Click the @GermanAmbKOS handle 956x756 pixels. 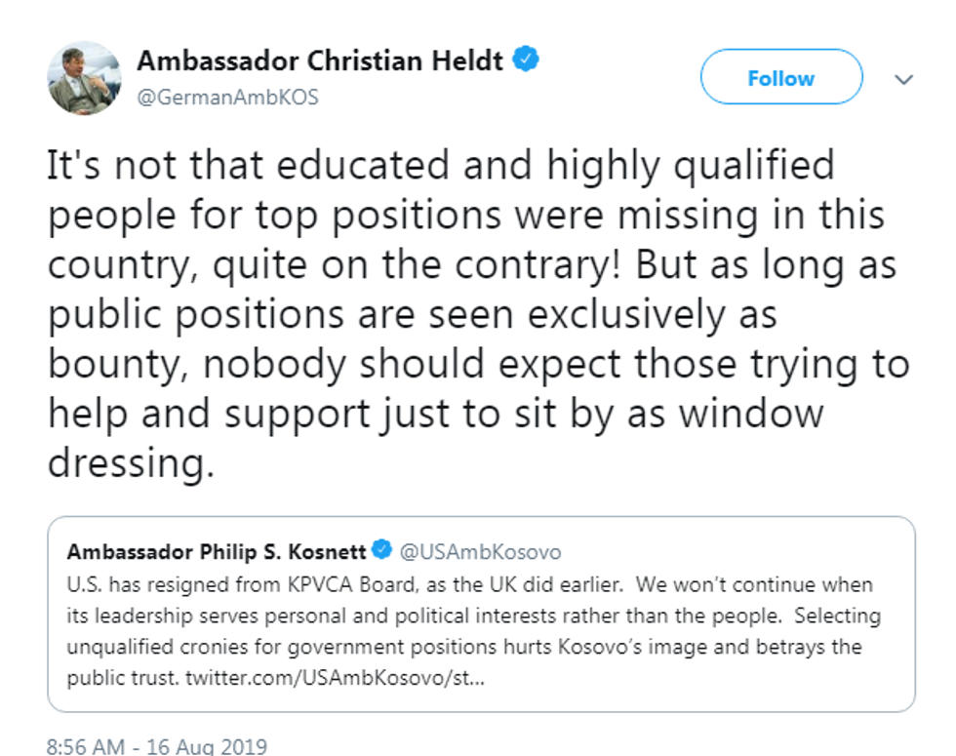[x=227, y=98]
